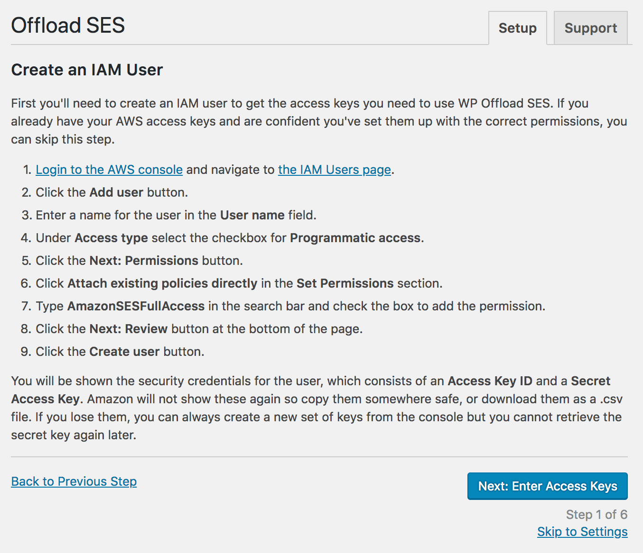Click the Step 1 of 6 indicator
The width and height of the screenshot is (643, 553).
[596, 515]
